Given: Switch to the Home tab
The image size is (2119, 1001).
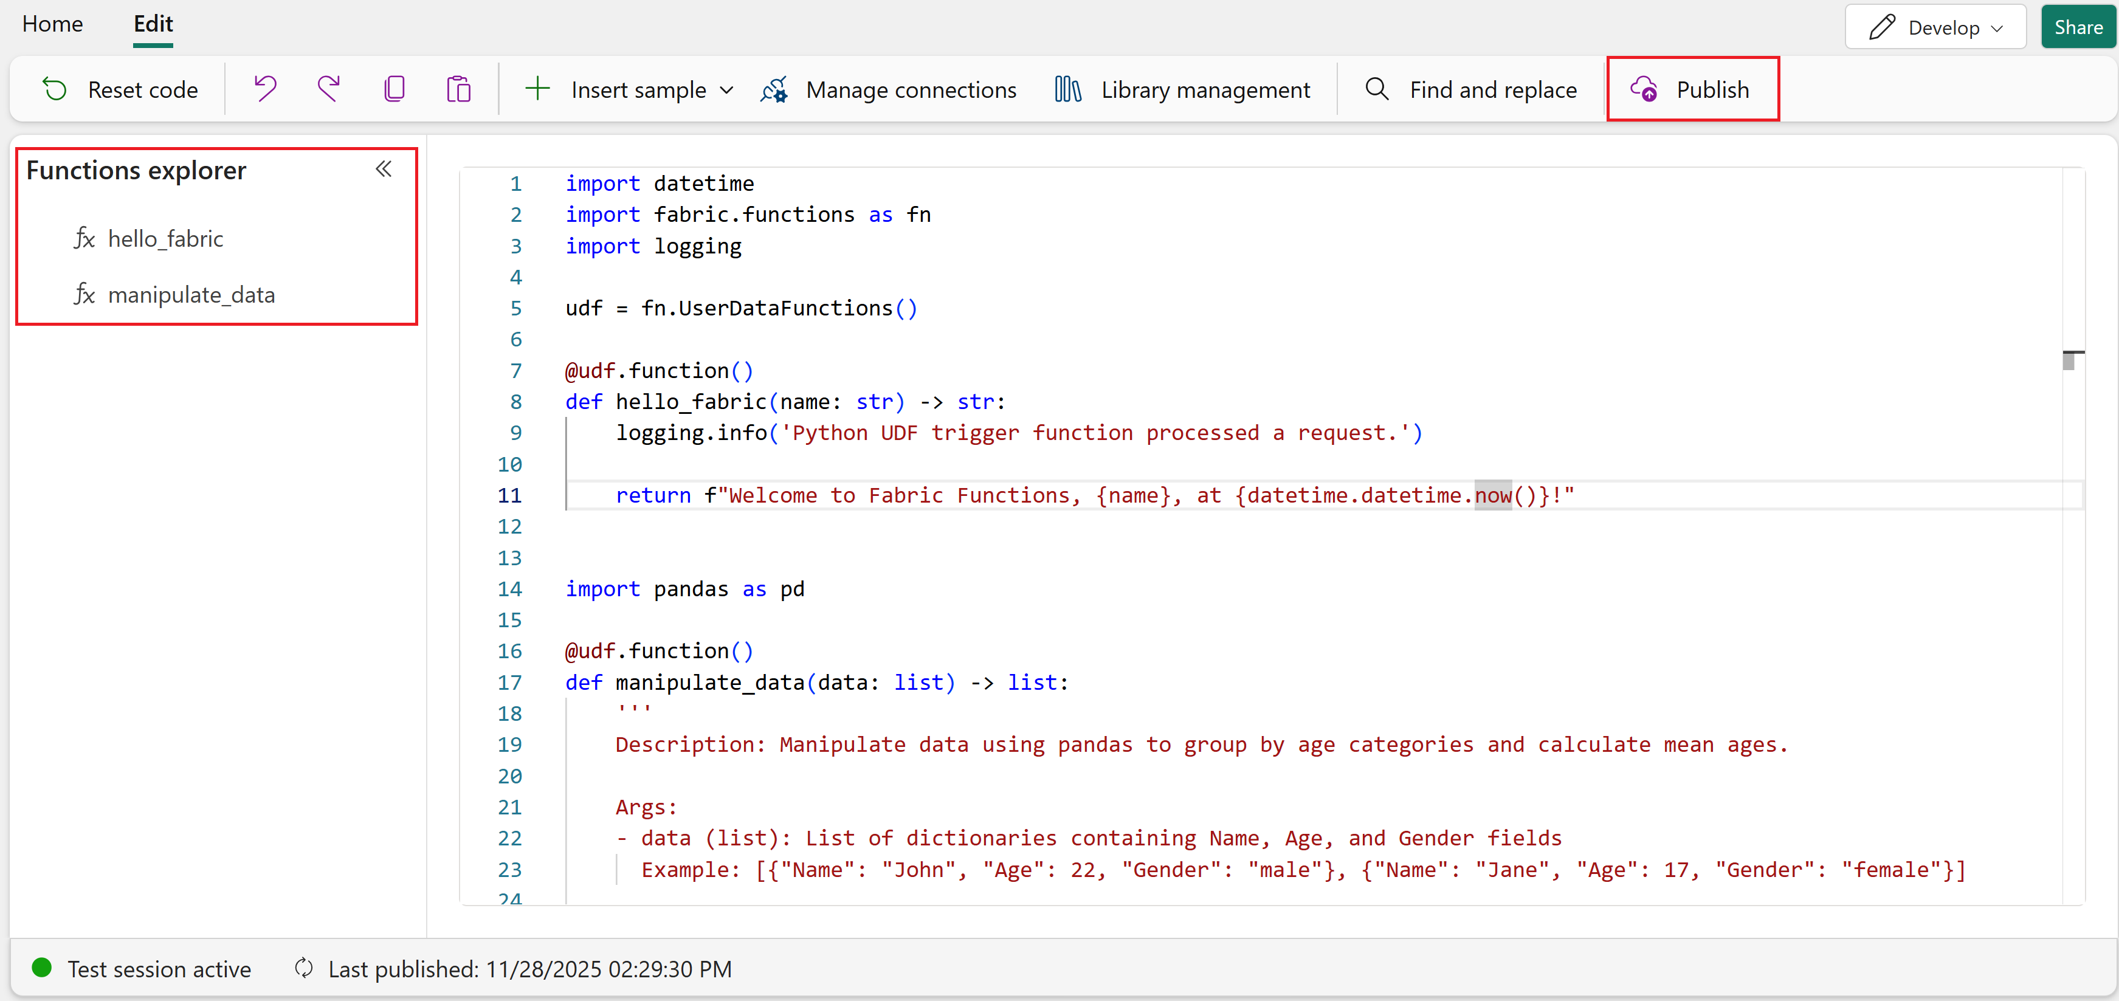Looking at the screenshot, I should point(53,24).
